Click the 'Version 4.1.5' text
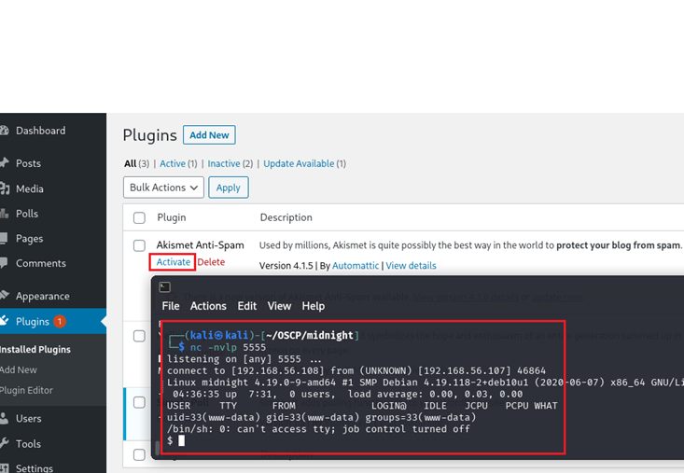 (x=286, y=266)
